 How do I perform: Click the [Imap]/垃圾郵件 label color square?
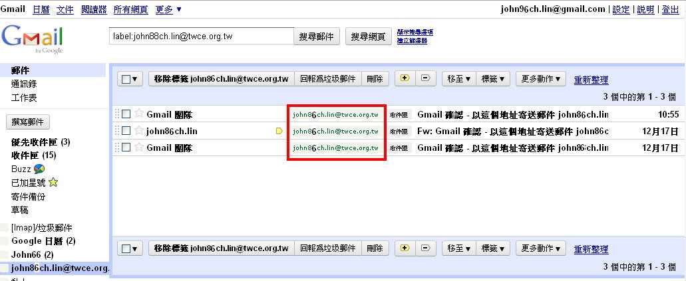pyautogui.click(x=5, y=227)
